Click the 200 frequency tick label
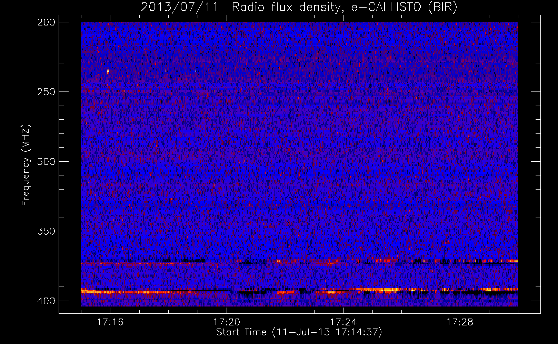 [46, 22]
